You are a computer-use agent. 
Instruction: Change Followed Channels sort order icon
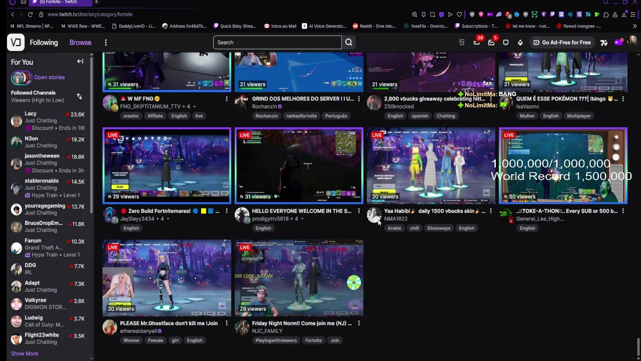coord(79,96)
